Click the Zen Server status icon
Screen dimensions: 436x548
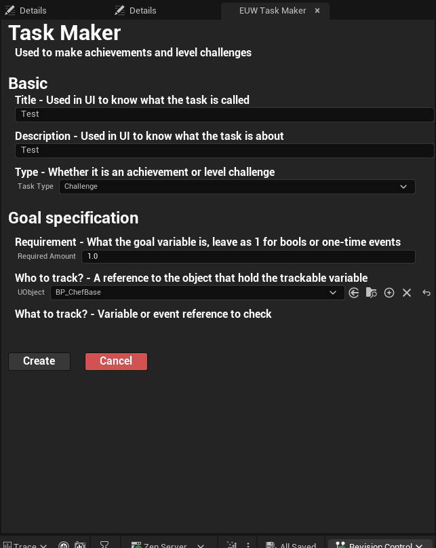pos(136,545)
